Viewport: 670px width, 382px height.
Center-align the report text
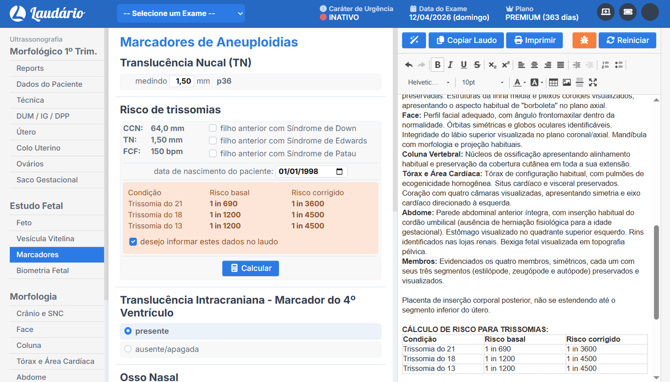[534, 64]
